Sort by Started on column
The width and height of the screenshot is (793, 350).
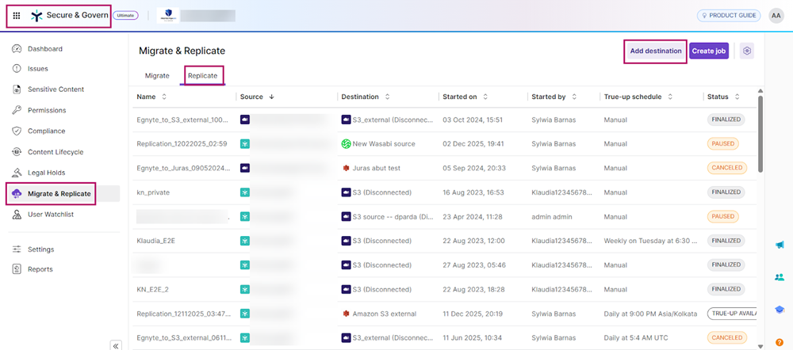tap(485, 97)
